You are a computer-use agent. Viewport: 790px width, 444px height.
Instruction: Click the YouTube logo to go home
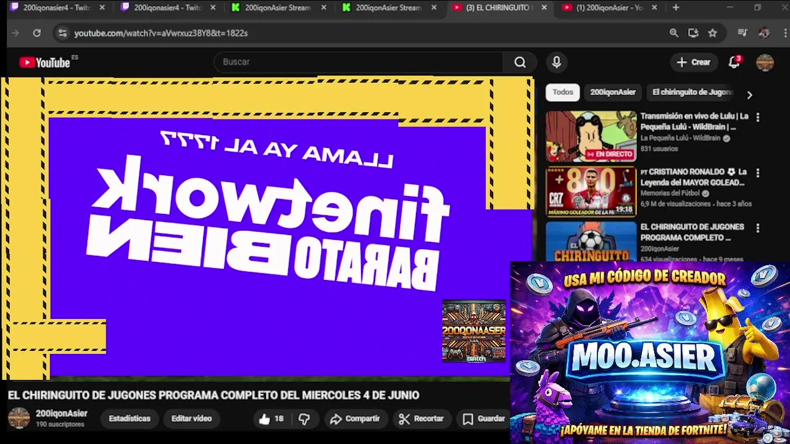pyautogui.click(x=44, y=62)
